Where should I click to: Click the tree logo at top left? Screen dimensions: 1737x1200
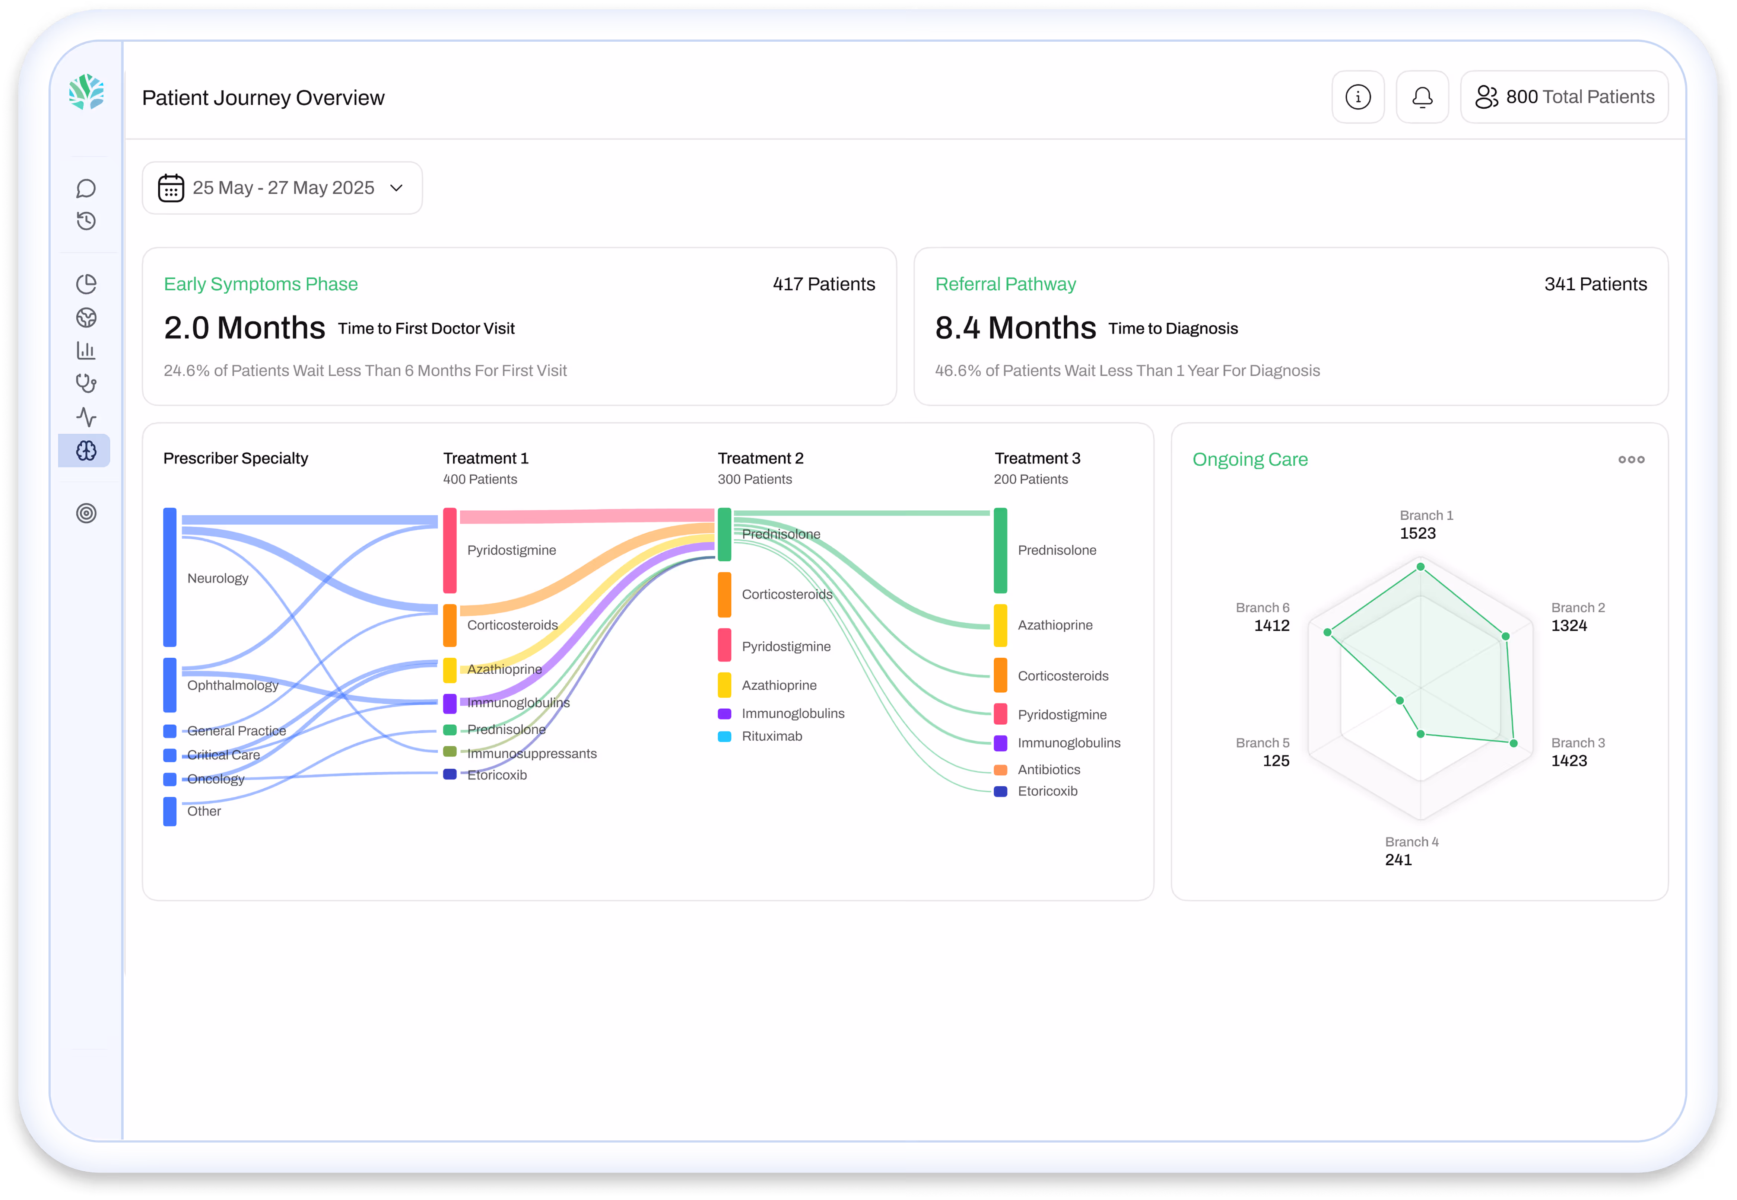(86, 92)
